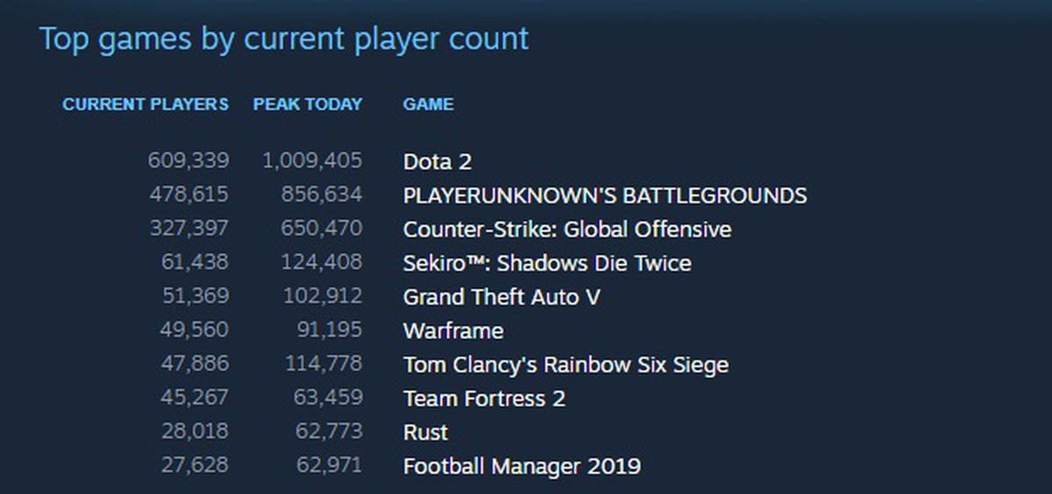Viewport: 1052px width, 494px height.
Task: Open PLAYERUNKNOWN'S BATTLEGROUNDS game link
Action: pyautogui.click(x=604, y=195)
